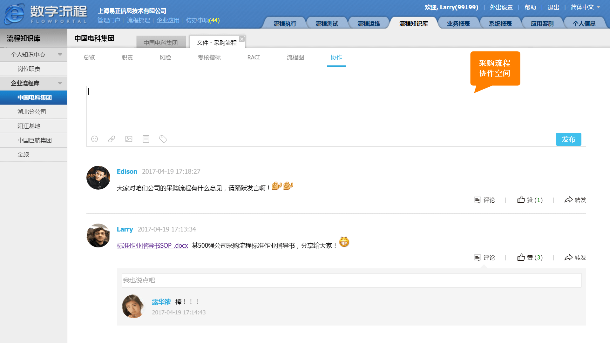This screenshot has height=343, width=610.
Task: Click the insert image icon
Action: [129, 139]
